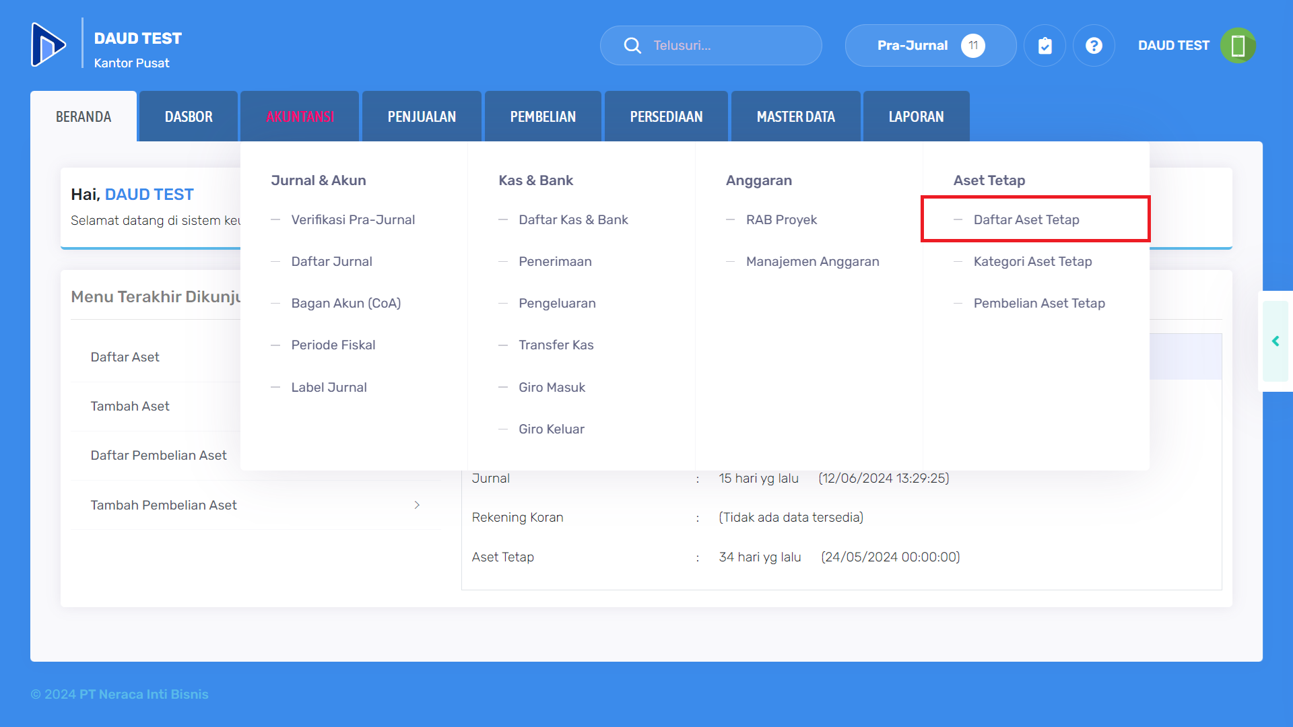Screen dimensions: 1293x727
Task: Open recent menu Tambah Pembelian Aset
Action: click(x=164, y=505)
